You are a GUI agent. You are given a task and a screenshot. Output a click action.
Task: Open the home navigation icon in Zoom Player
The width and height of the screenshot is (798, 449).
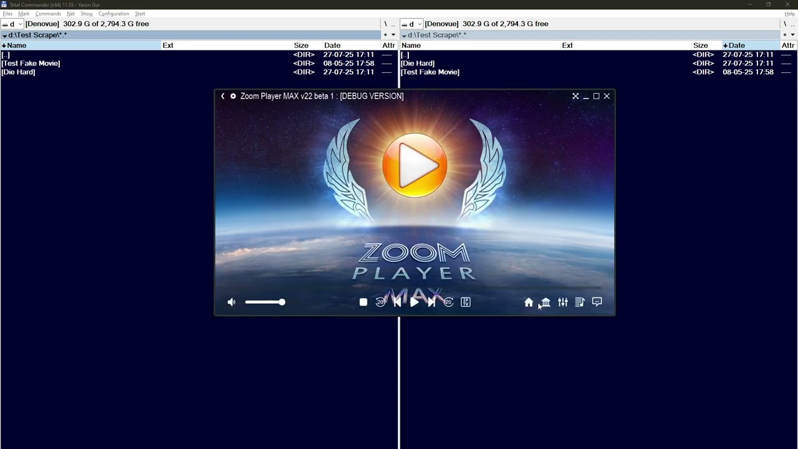529,302
